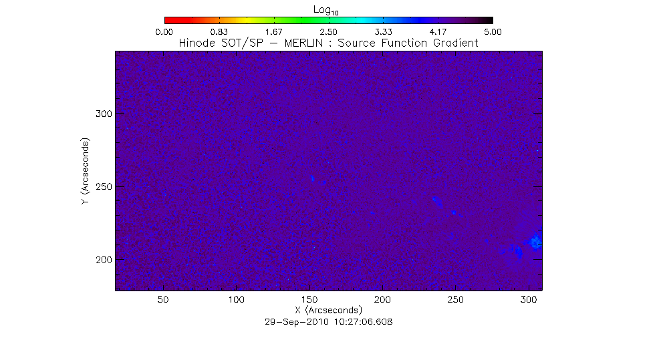Click the 150 tick on the X axis
Image resolution: width=657 pixels, height=342 pixels.
tap(309, 301)
